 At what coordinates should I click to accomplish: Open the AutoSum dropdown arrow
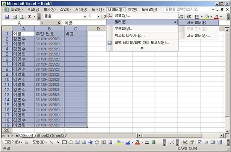click(x=34, y=17)
